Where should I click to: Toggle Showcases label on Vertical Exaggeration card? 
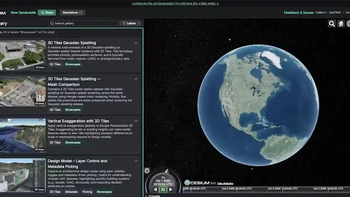tap(73, 143)
